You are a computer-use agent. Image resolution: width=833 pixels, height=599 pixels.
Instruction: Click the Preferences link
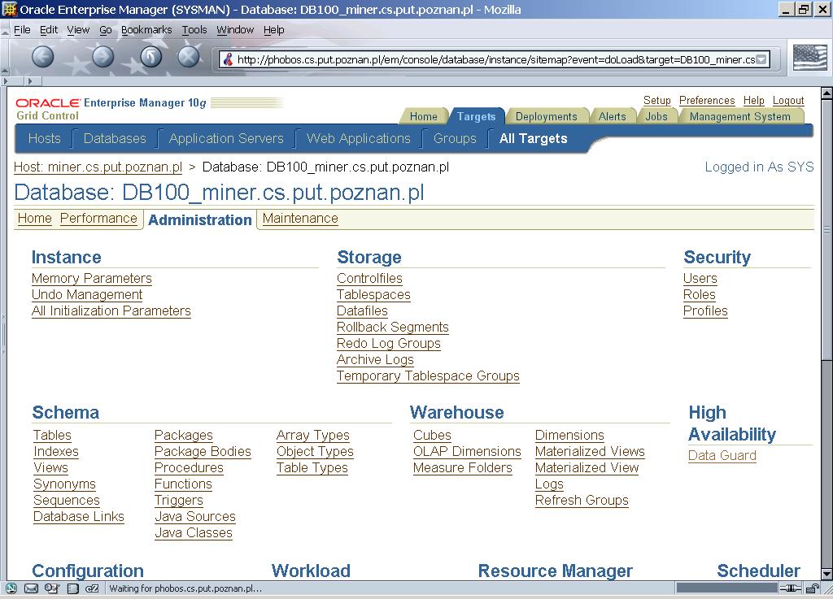707,100
